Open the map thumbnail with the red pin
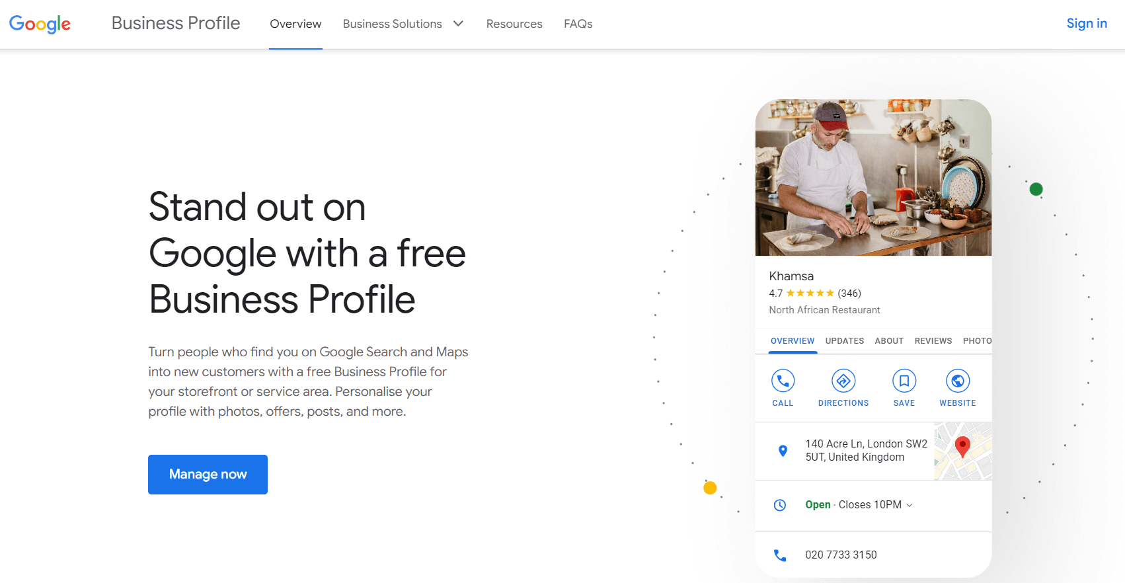 point(962,451)
